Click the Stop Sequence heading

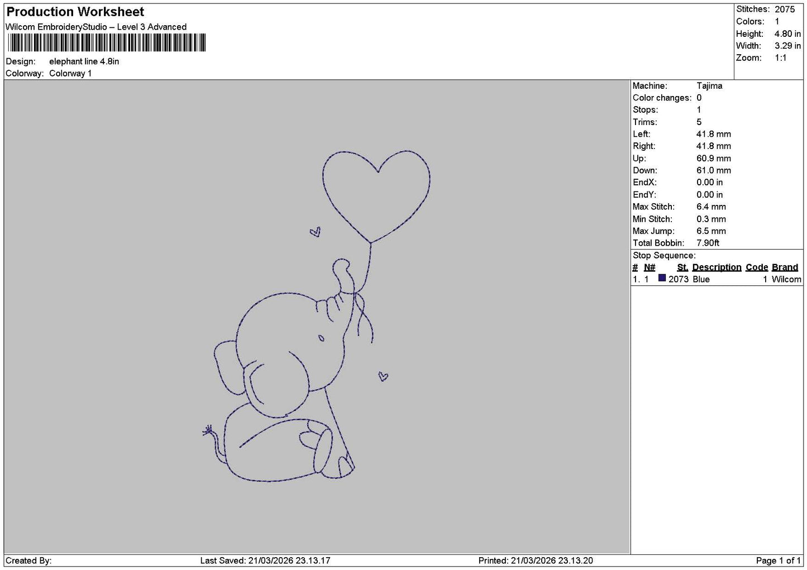pos(664,256)
